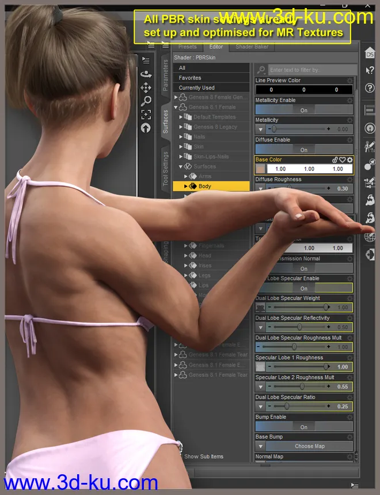Toggle Metallicity Enable On switch

304,110
